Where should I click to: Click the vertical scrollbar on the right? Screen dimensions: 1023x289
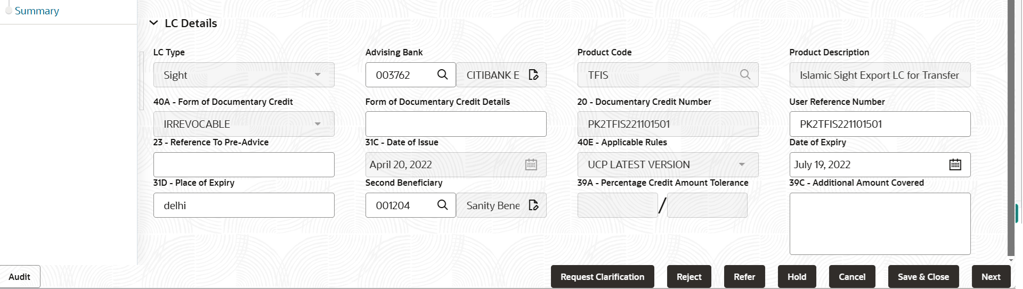1011,128
